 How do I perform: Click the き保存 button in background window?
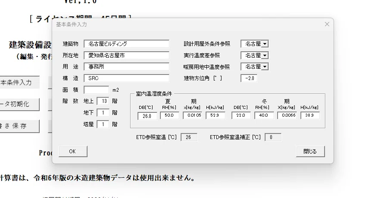click(x=19, y=126)
